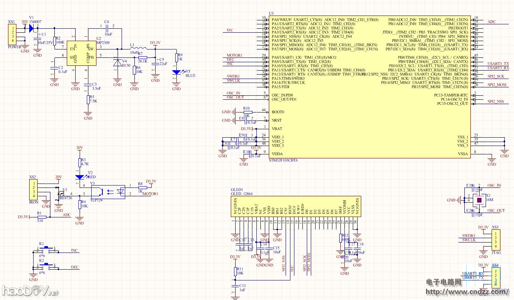Viewport: 514px width, 300px height.
Task: Click the XS3 JTAG connector block
Action: coord(495,239)
